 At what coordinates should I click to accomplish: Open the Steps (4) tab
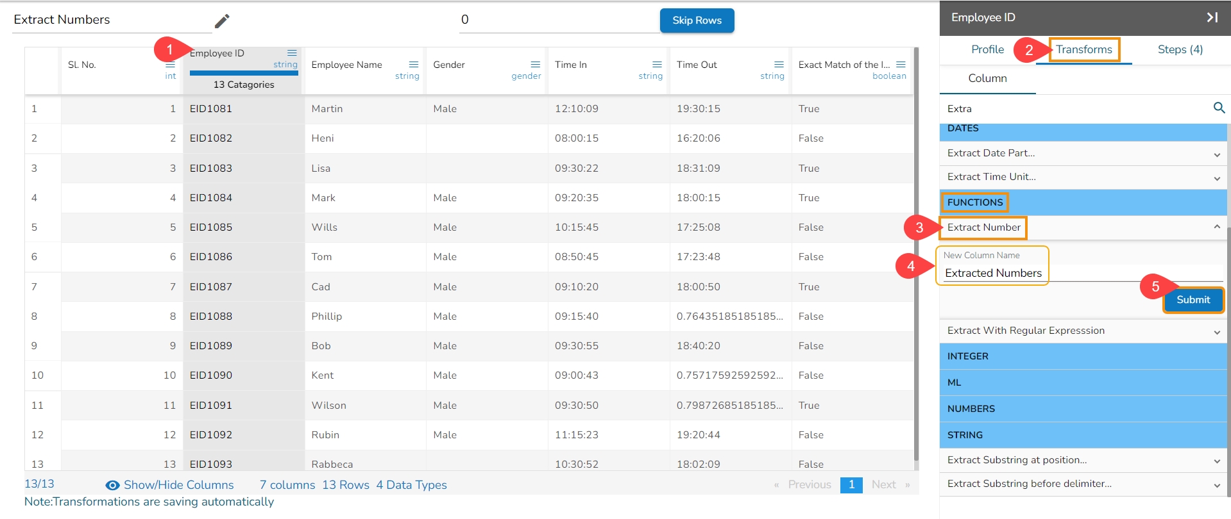click(1180, 49)
